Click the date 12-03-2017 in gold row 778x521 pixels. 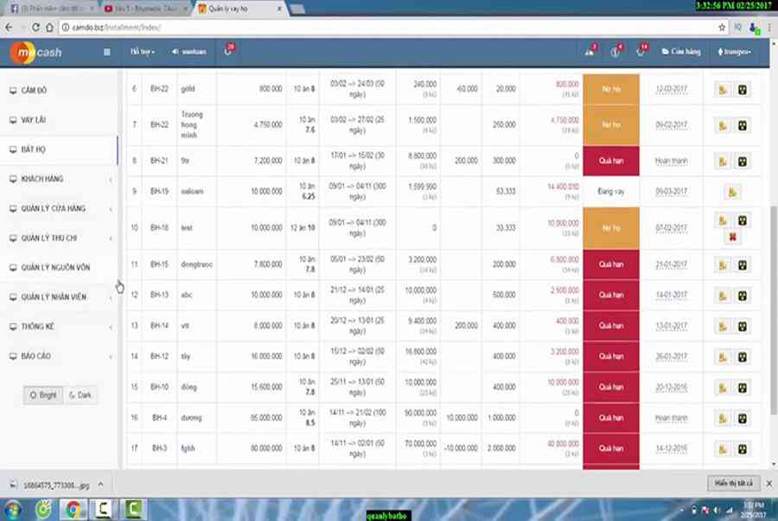click(671, 89)
